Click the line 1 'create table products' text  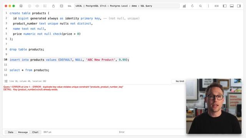click(x=29, y=13)
